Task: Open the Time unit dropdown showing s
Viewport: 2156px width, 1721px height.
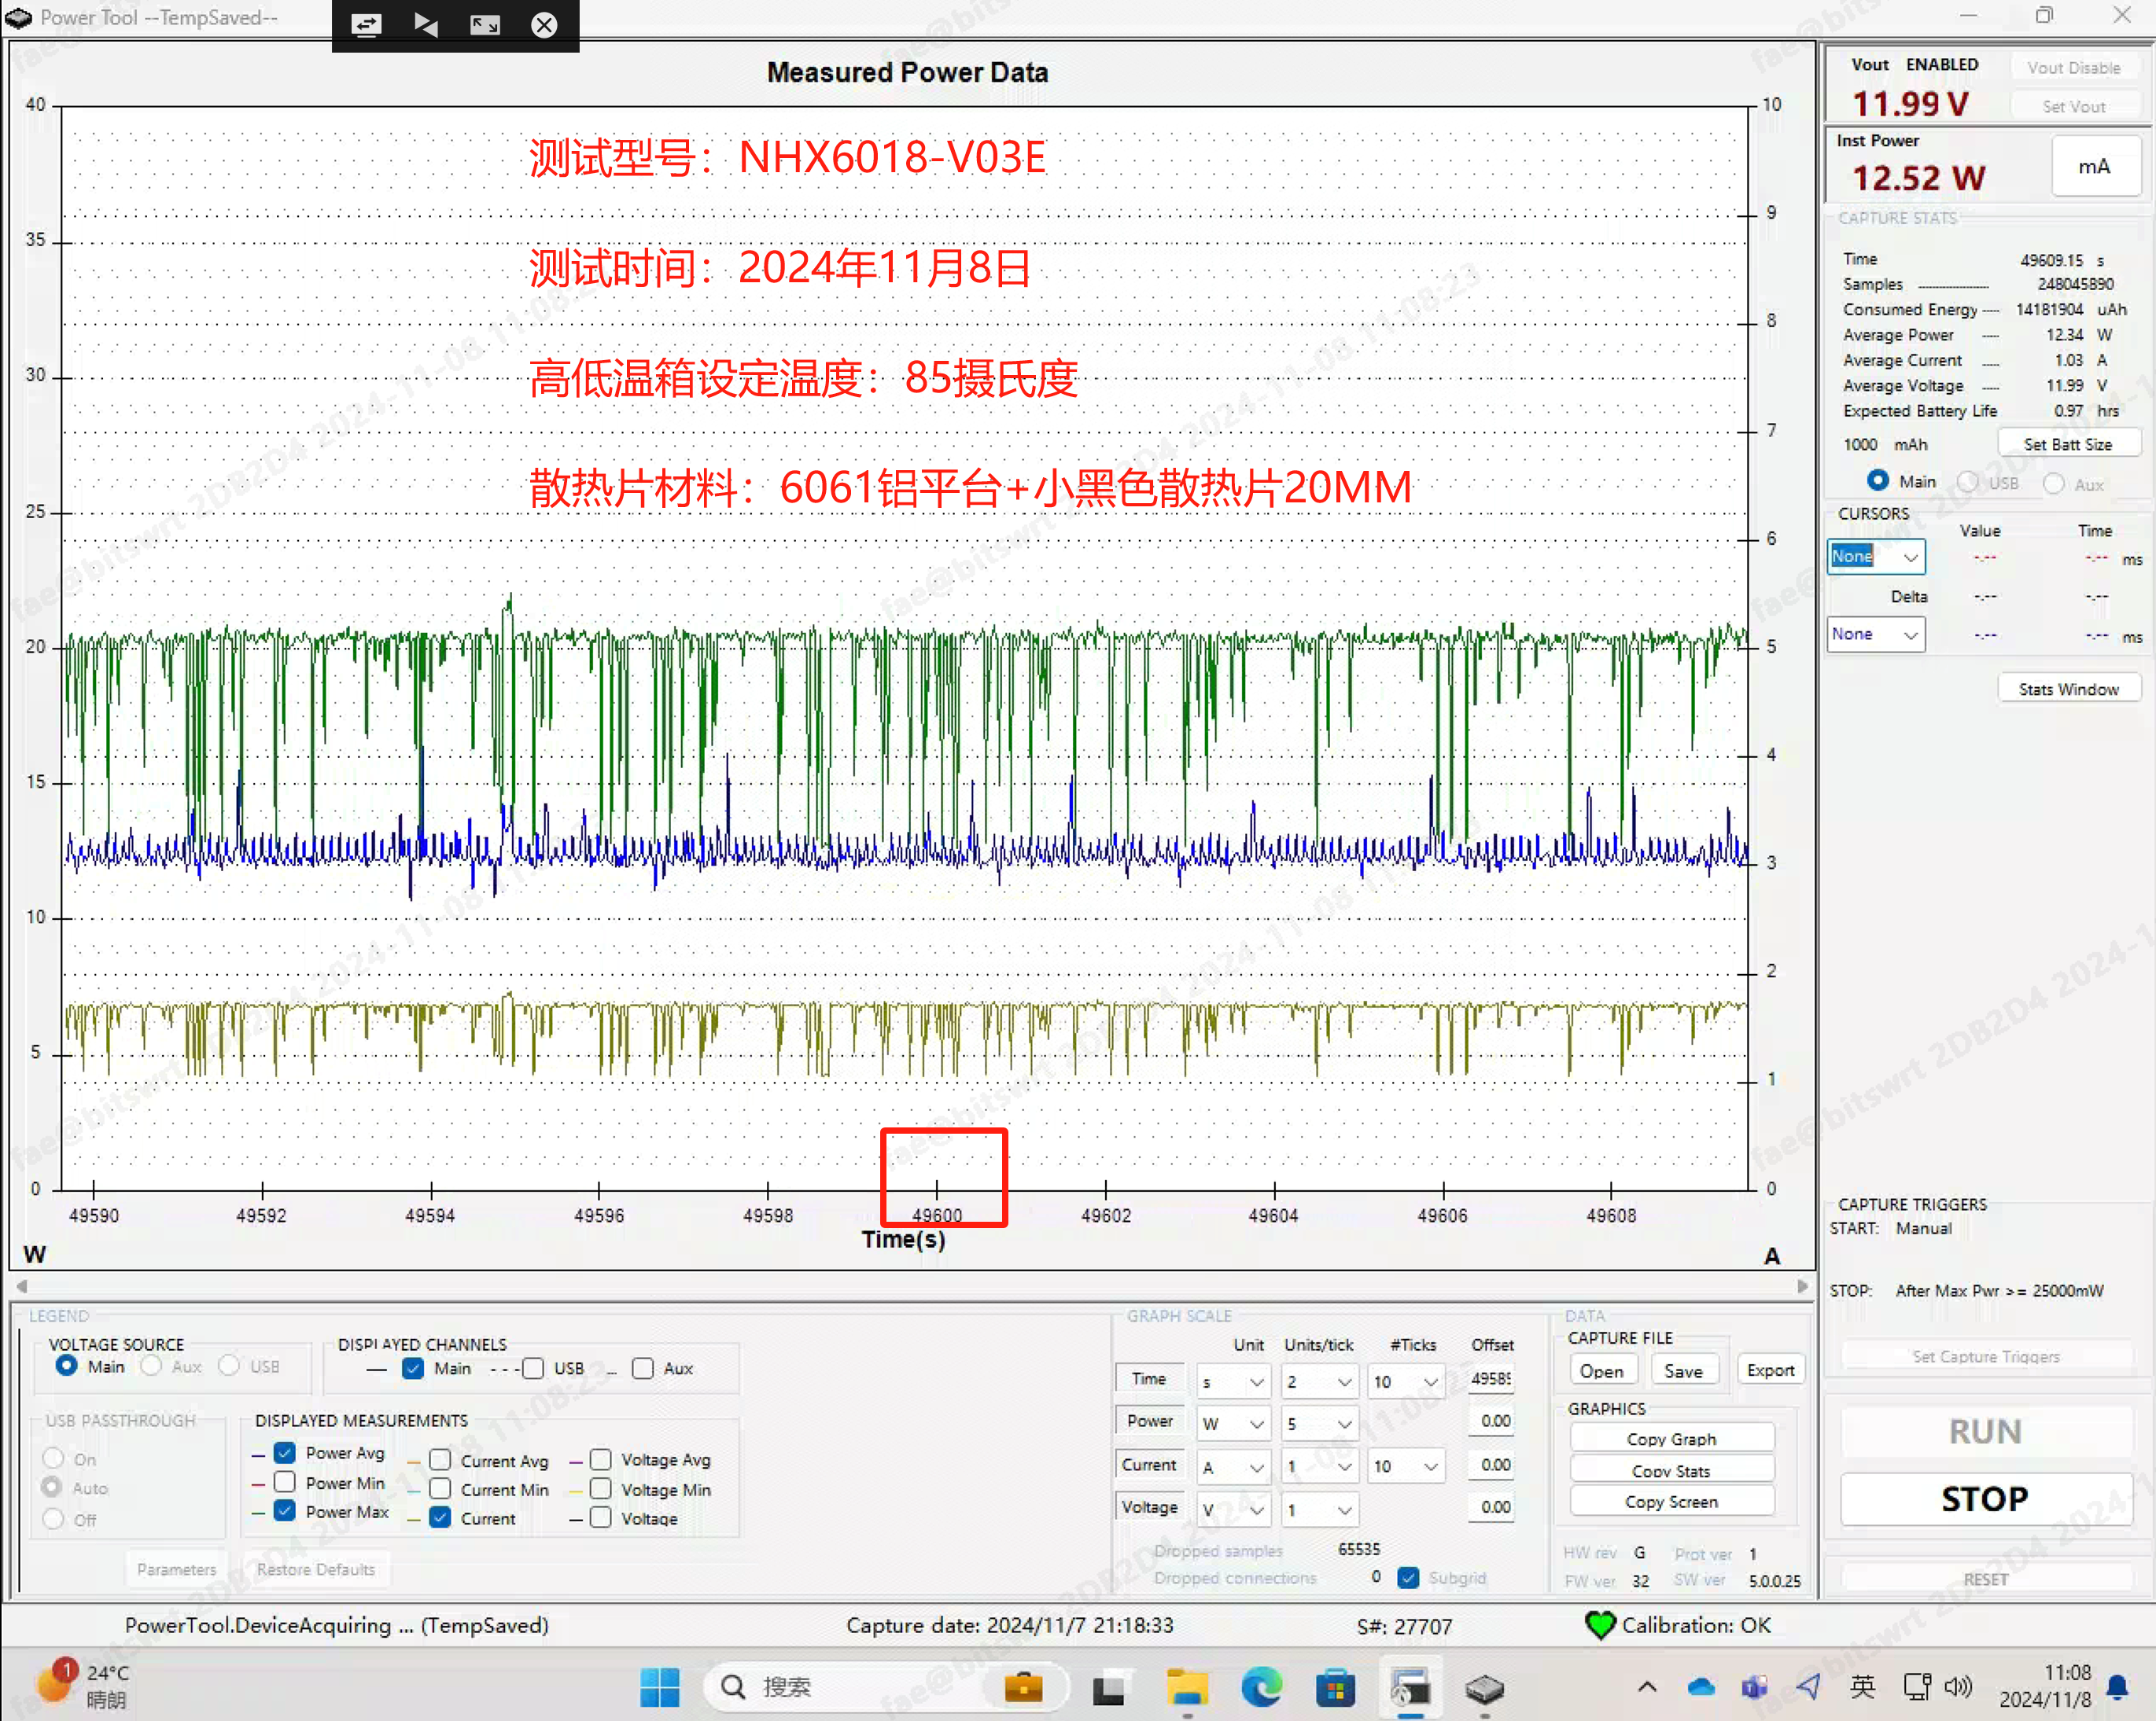Action: pyautogui.click(x=1233, y=1381)
